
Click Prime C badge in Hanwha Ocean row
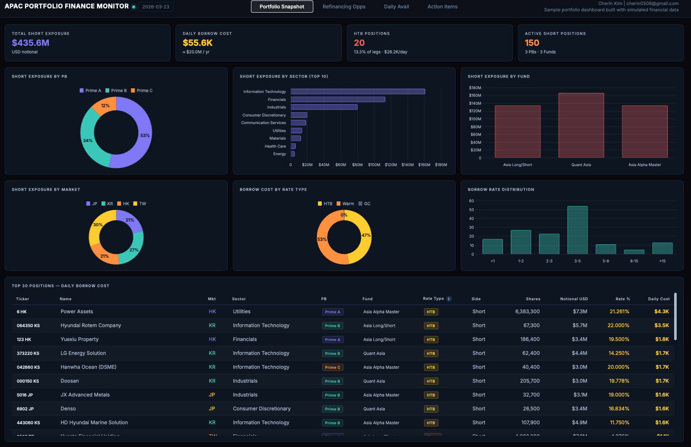(x=332, y=368)
